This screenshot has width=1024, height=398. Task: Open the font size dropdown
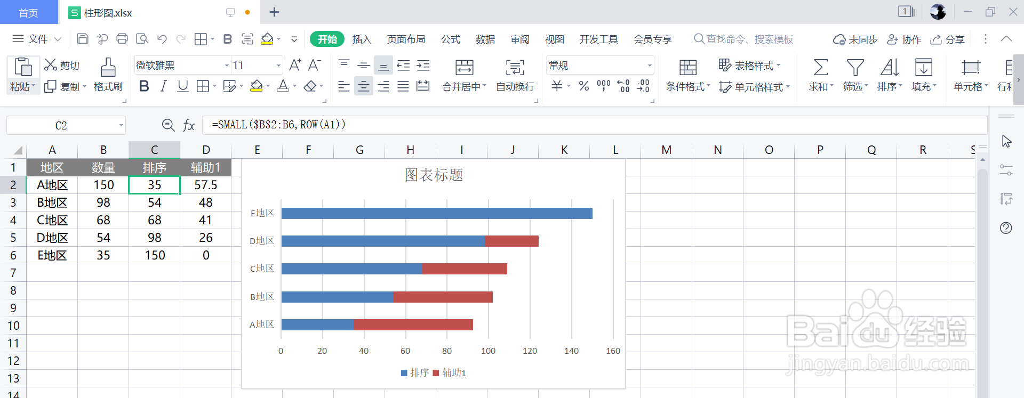(x=278, y=66)
